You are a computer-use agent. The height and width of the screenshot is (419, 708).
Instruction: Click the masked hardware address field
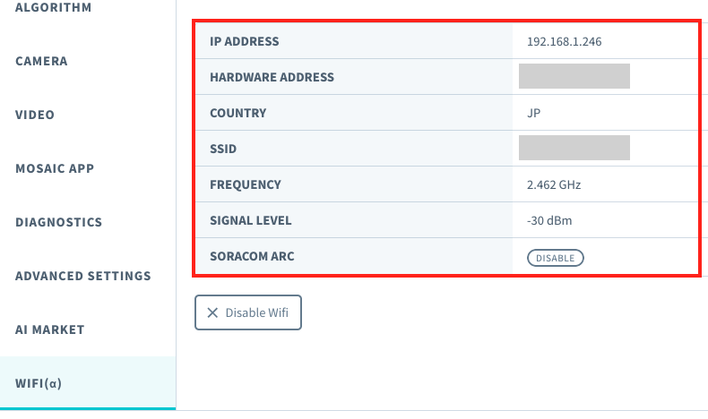[574, 76]
